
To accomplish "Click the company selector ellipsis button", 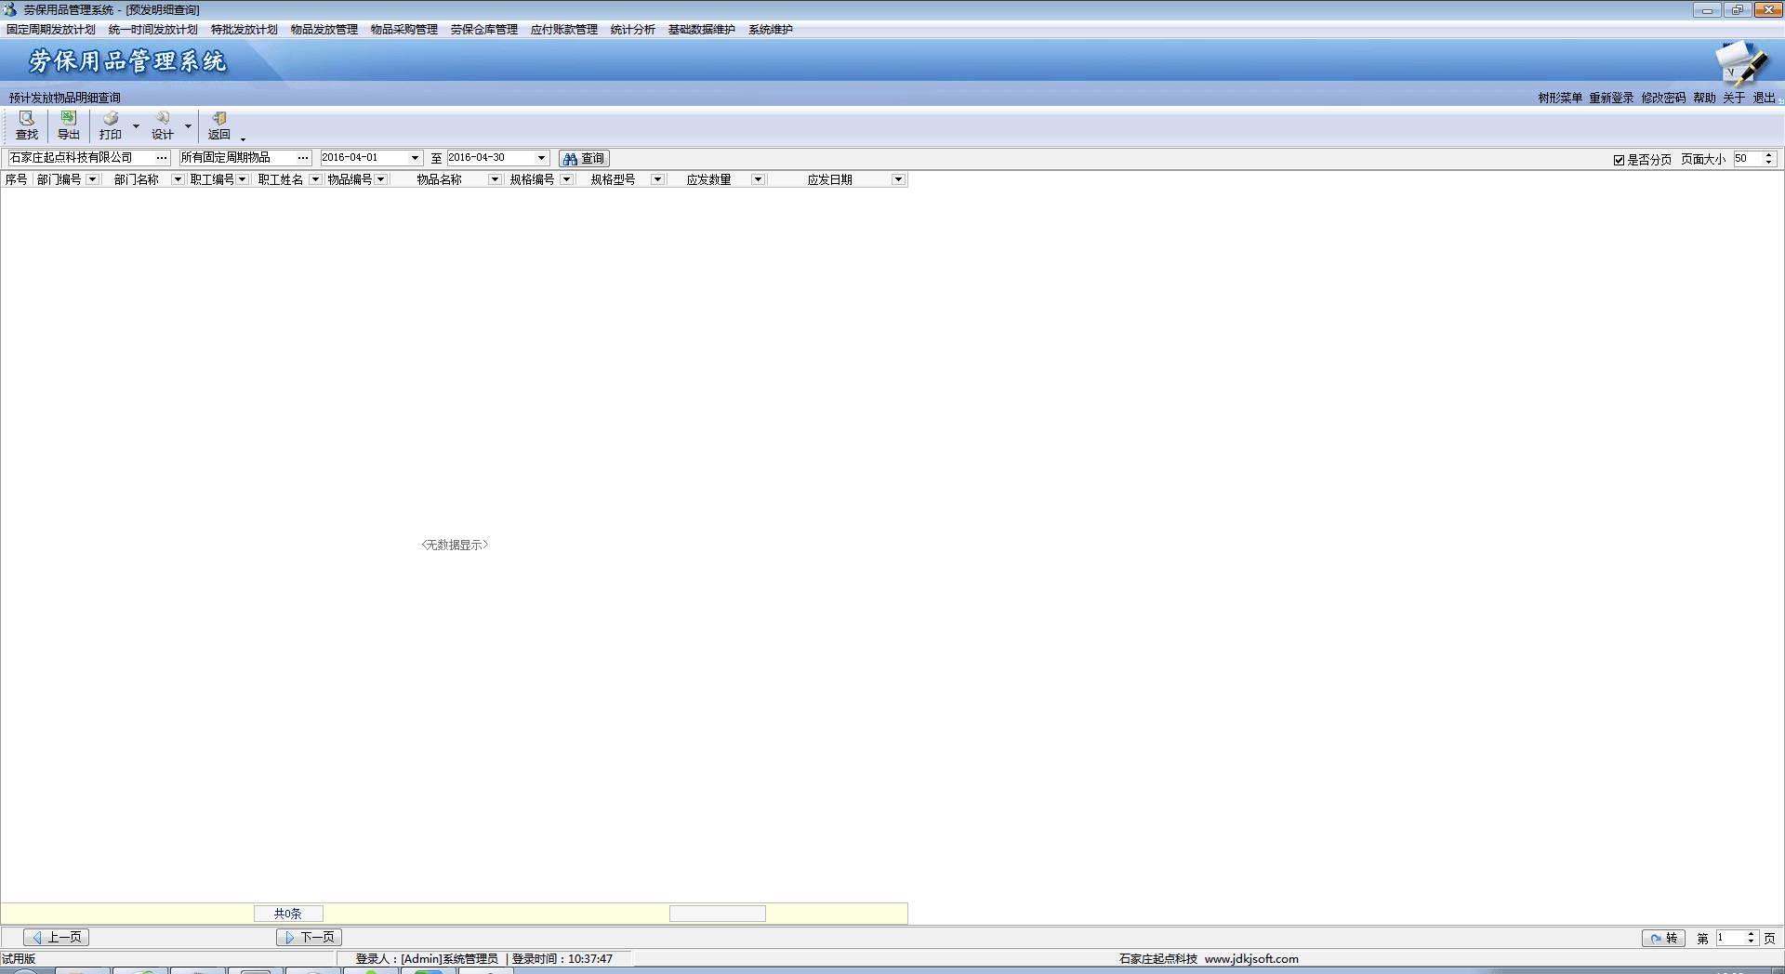I will pyautogui.click(x=162, y=158).
